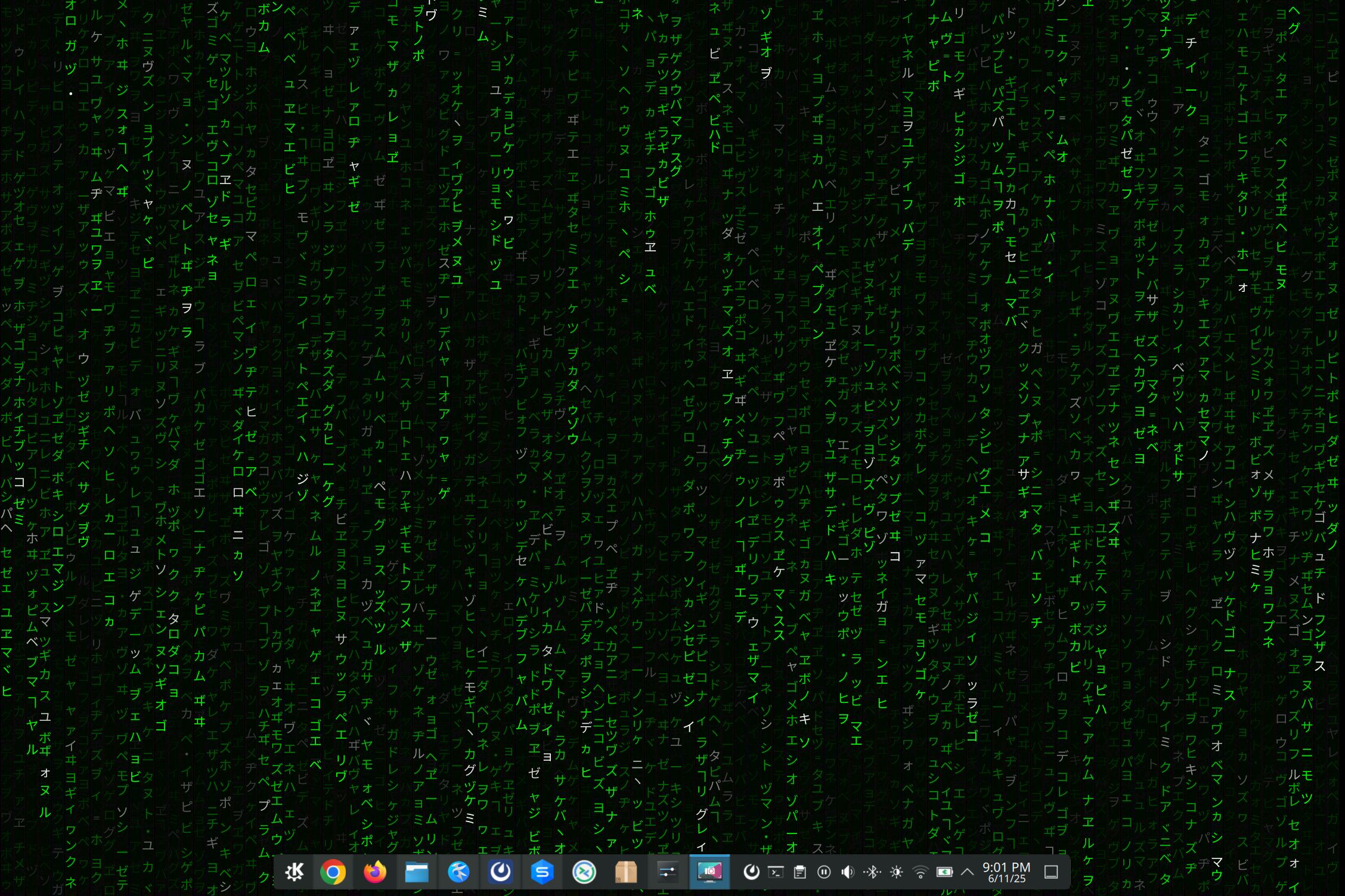The image size is (1345, 896).
Task: Select the active Spectacle screenshot task
Action: (x=709, y=872)
